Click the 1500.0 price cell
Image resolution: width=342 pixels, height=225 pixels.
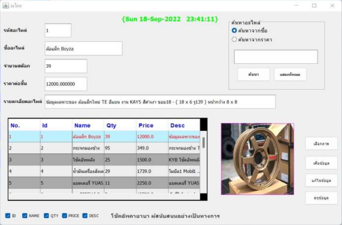click(x=152, y=160)
